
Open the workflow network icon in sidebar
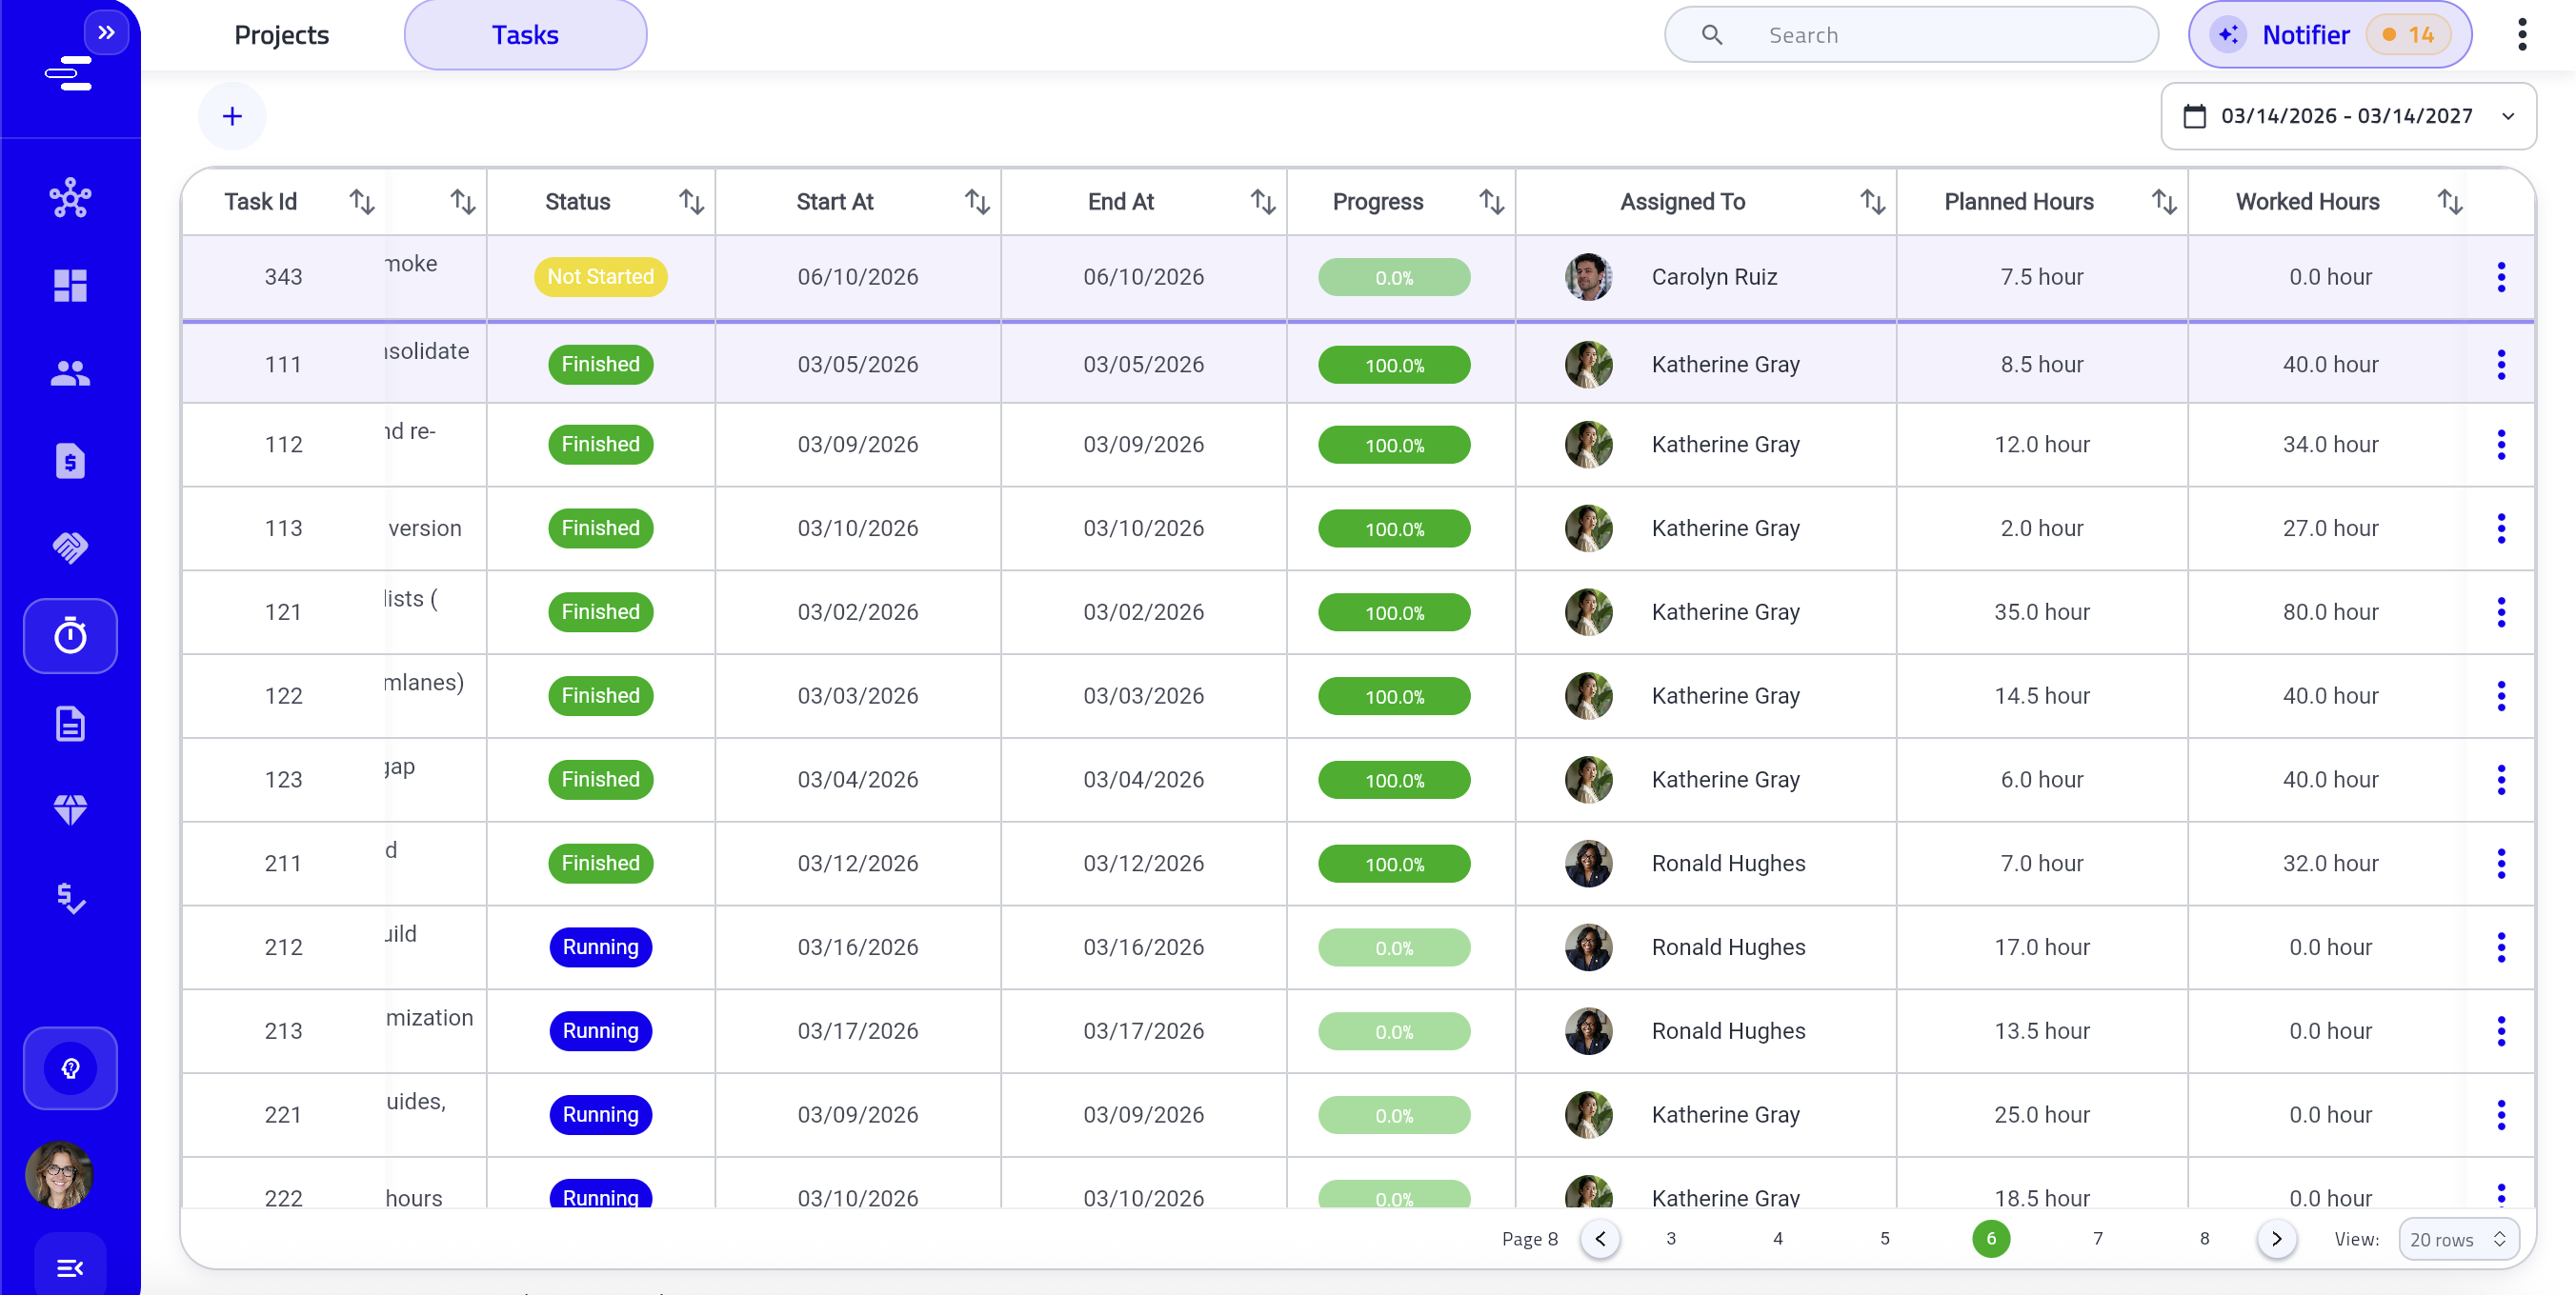pos(70,198)
